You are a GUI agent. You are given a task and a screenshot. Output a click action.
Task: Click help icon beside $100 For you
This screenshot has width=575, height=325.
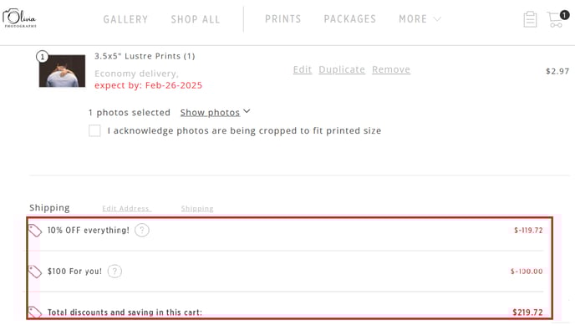[114, 272]
